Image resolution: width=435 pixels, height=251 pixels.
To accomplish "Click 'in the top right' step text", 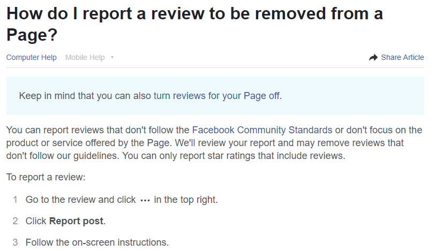I will pyautogui.click(x=185, y=200).
